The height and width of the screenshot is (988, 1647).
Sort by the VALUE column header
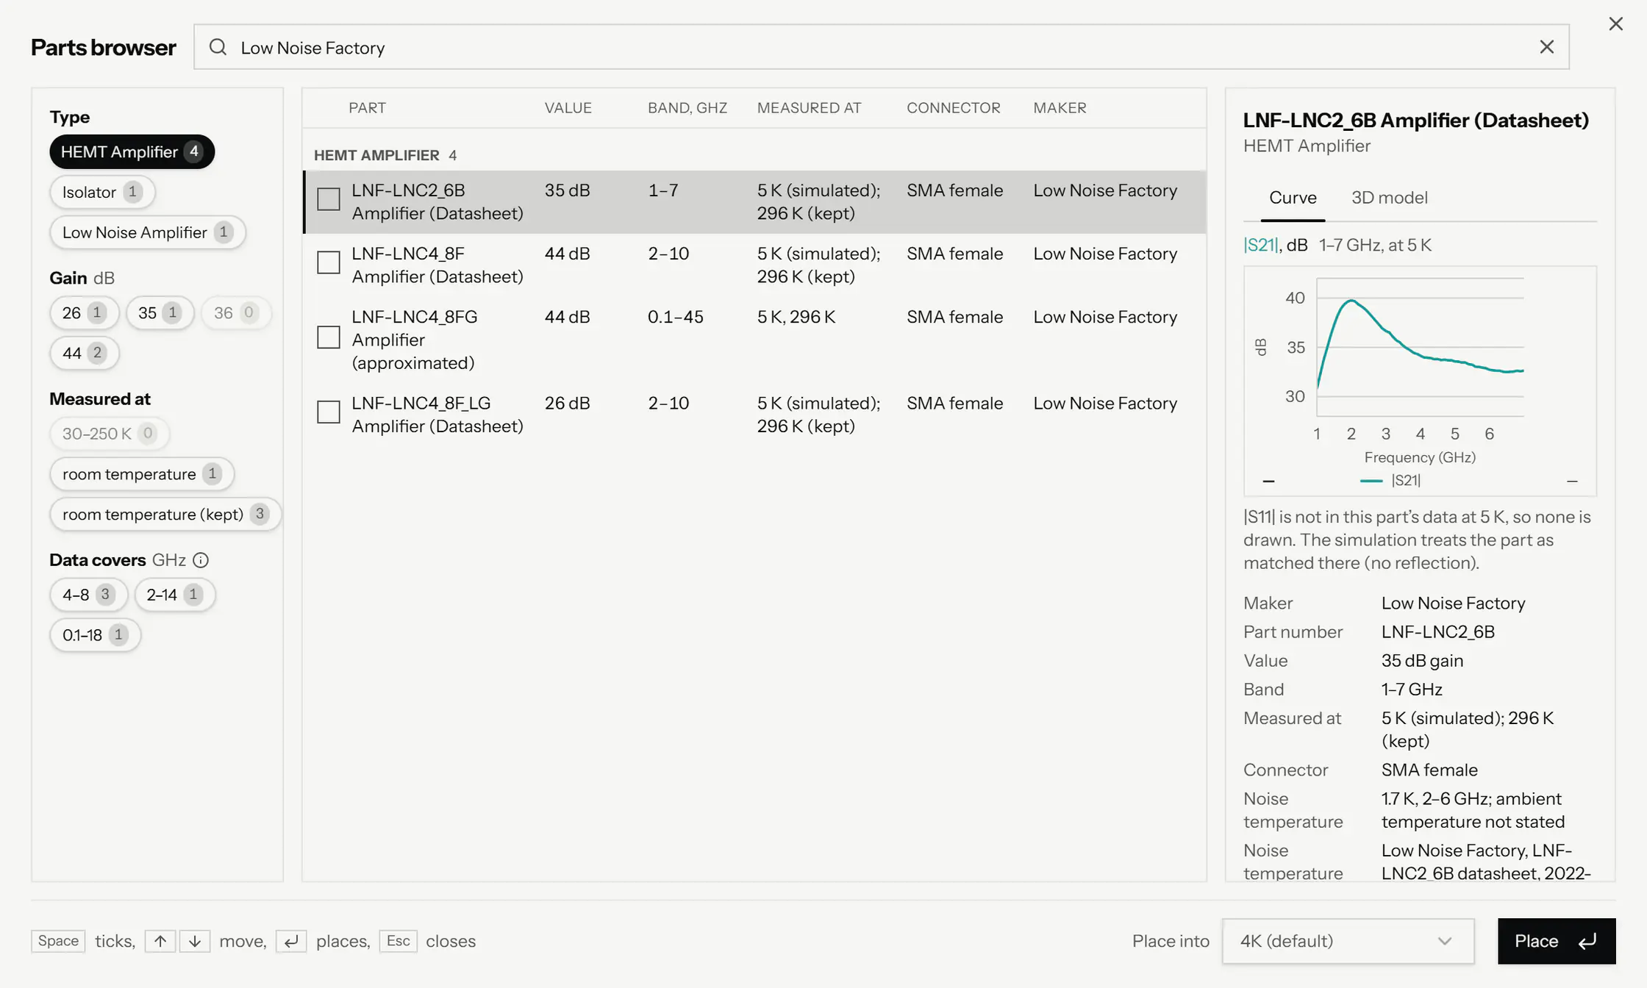point(568,108)
